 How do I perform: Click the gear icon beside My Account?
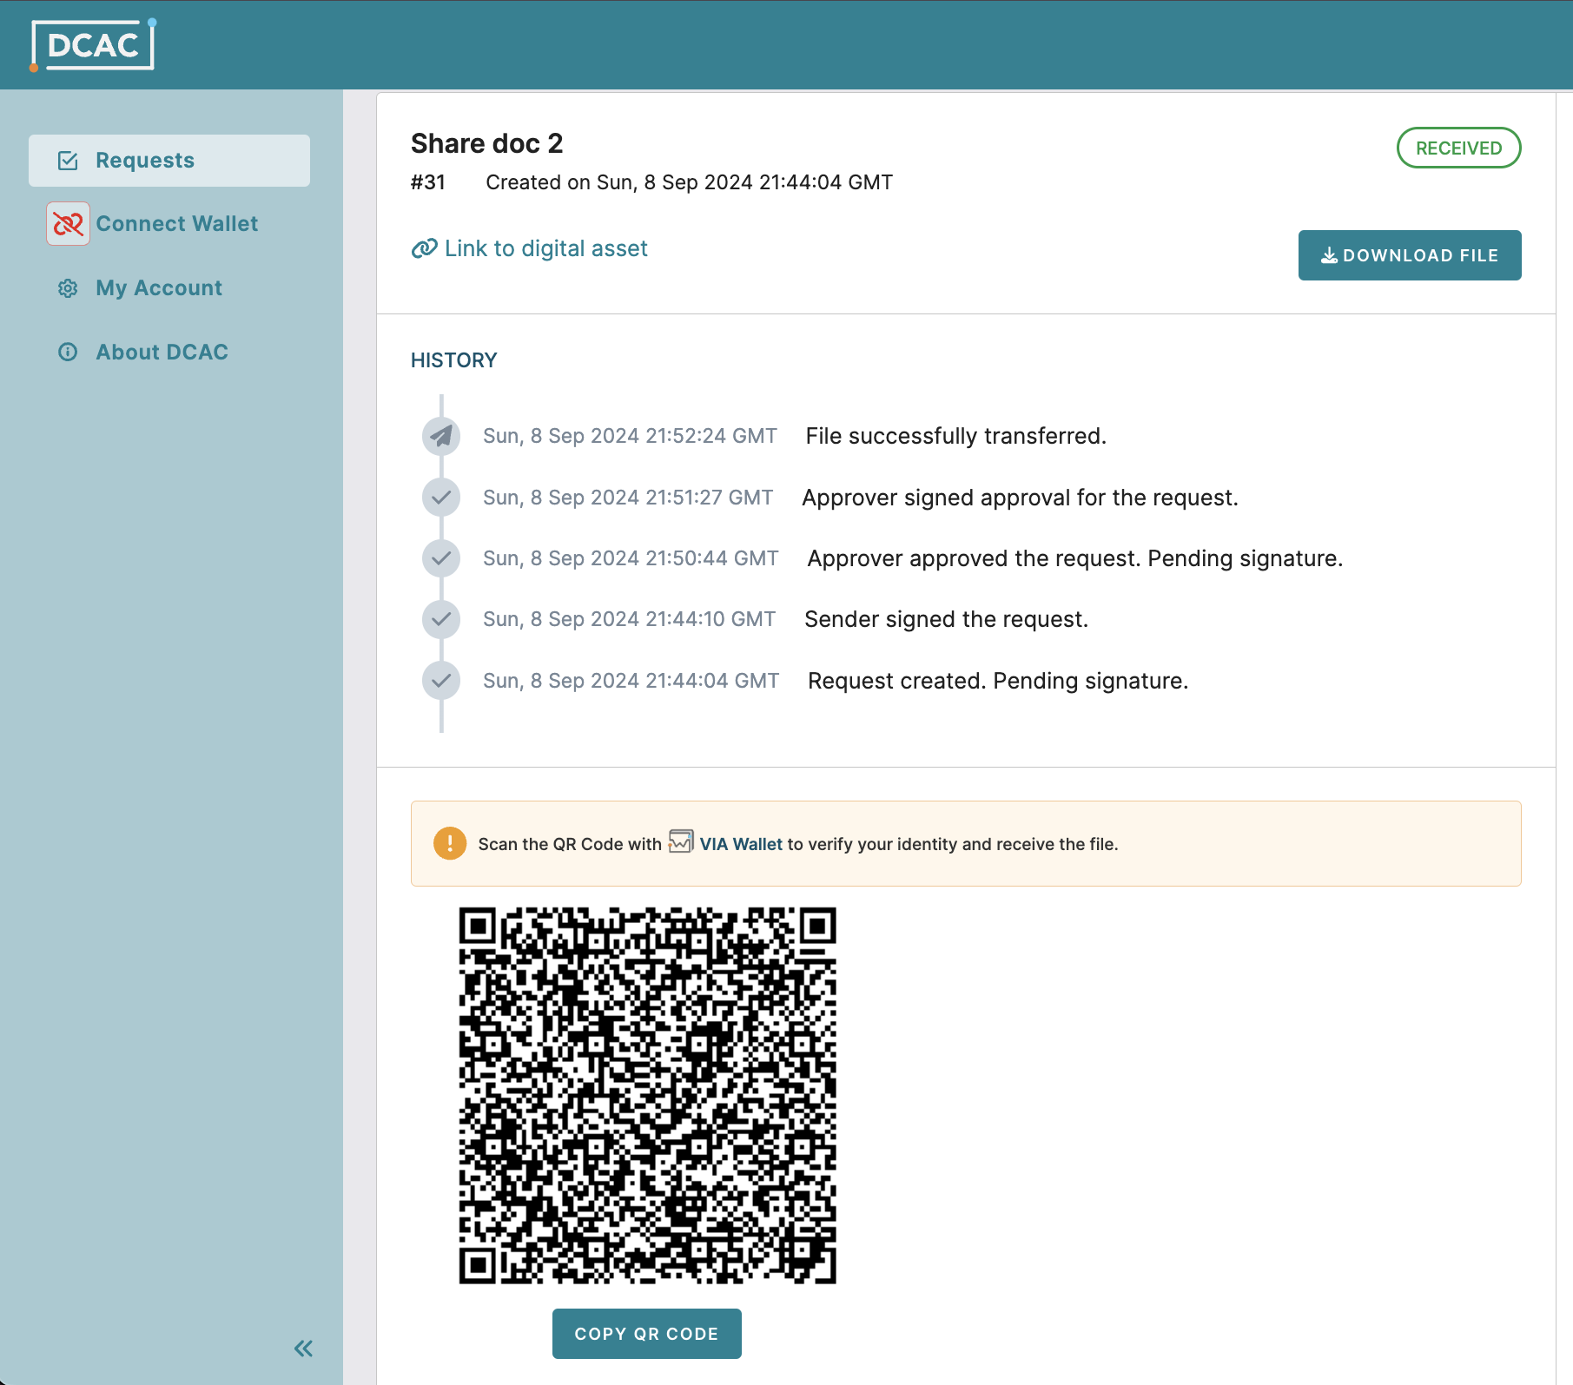pos(68,288)
